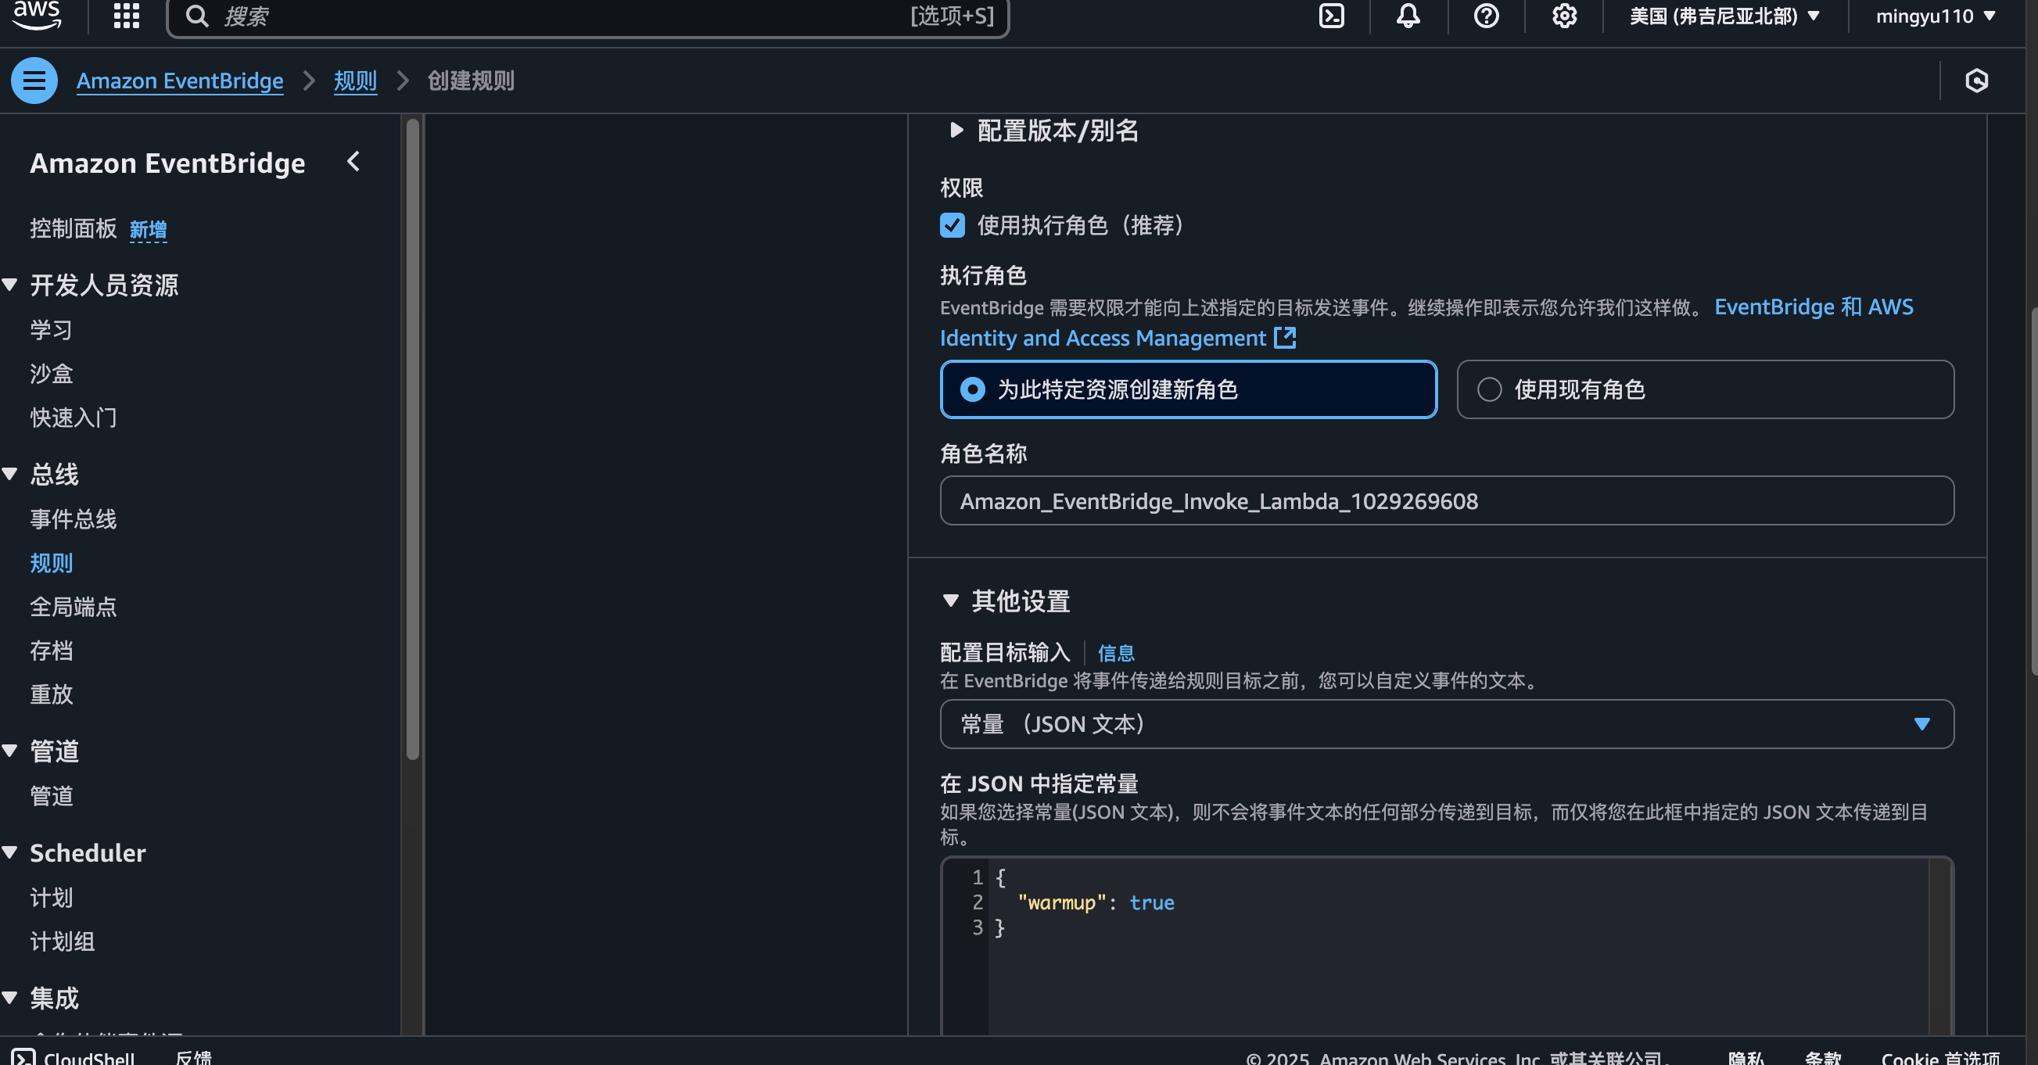Click 反馈 in footer
Viewport: 2038px width, 1065px height.
point(193,1057)
